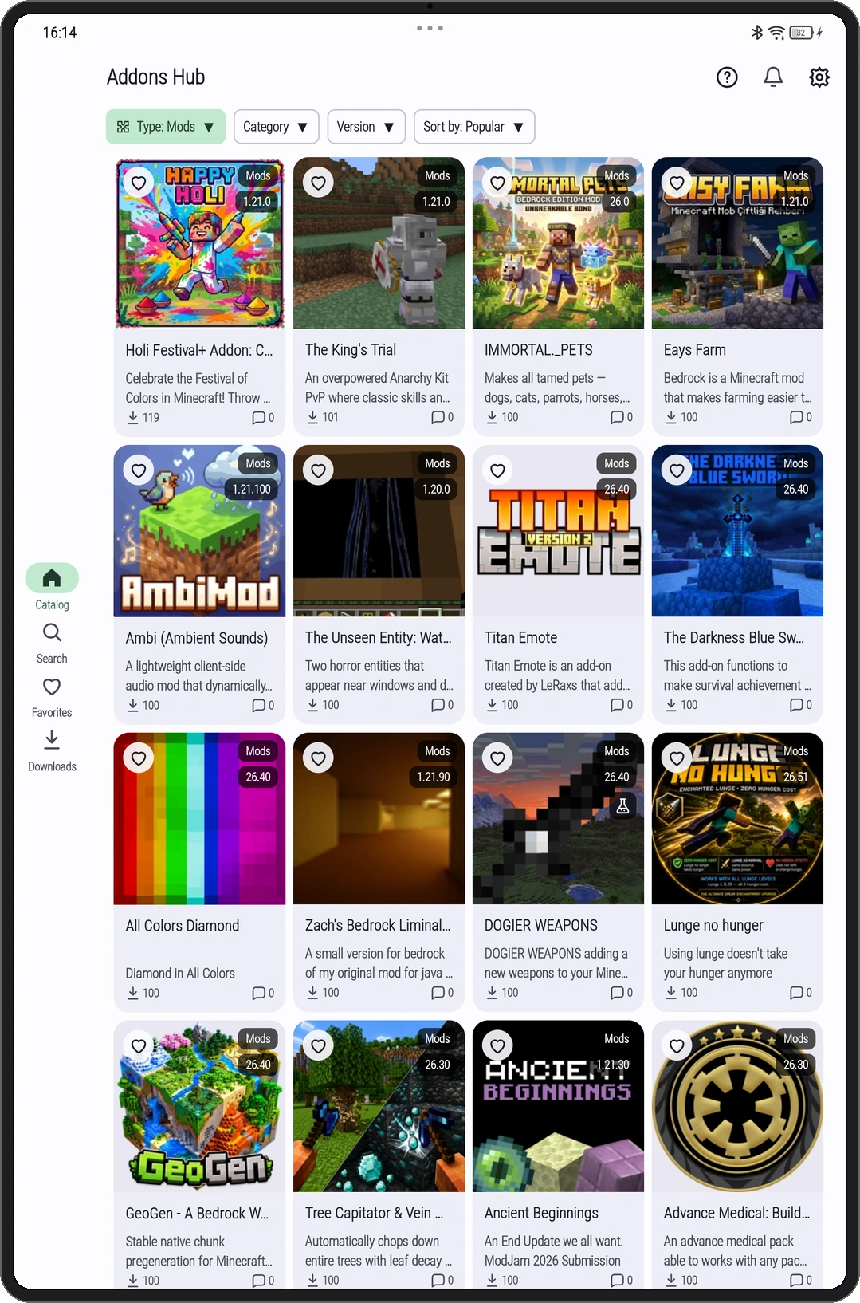Click download icon on Ambi card
This screenshot has width=860, height=1303.
pyautogui.click(x=133, y=705)
